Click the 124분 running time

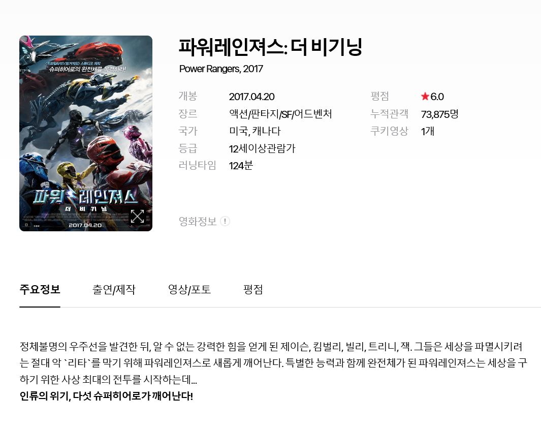point(241,166)
